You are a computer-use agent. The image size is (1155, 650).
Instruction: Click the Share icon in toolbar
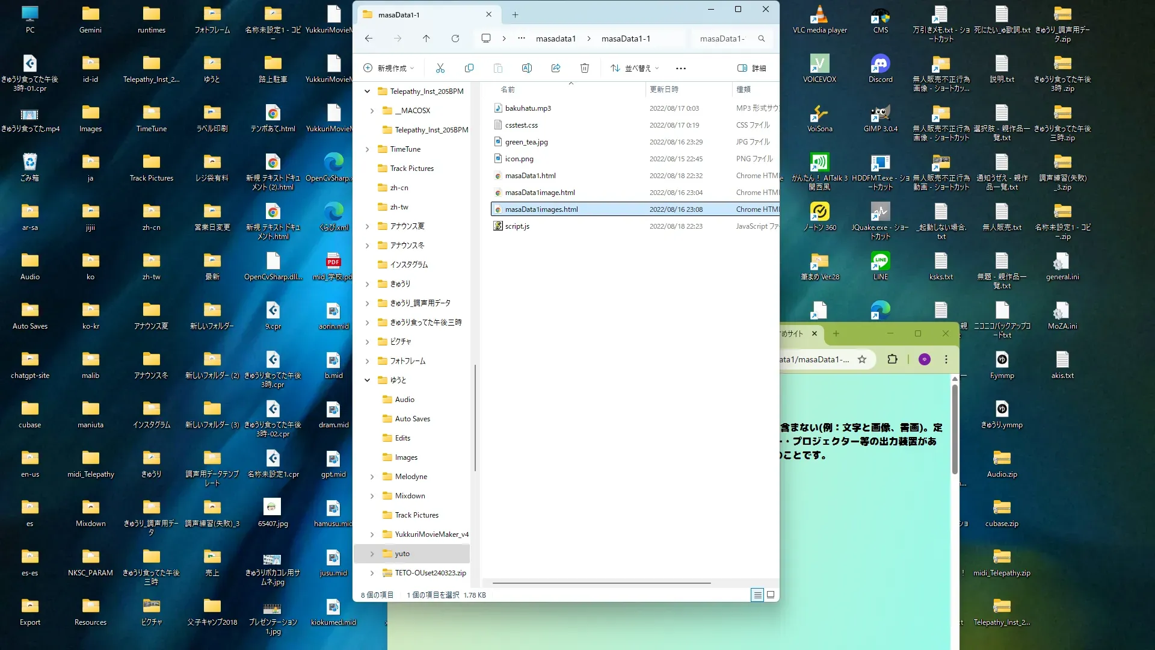(x=556, y=68)
